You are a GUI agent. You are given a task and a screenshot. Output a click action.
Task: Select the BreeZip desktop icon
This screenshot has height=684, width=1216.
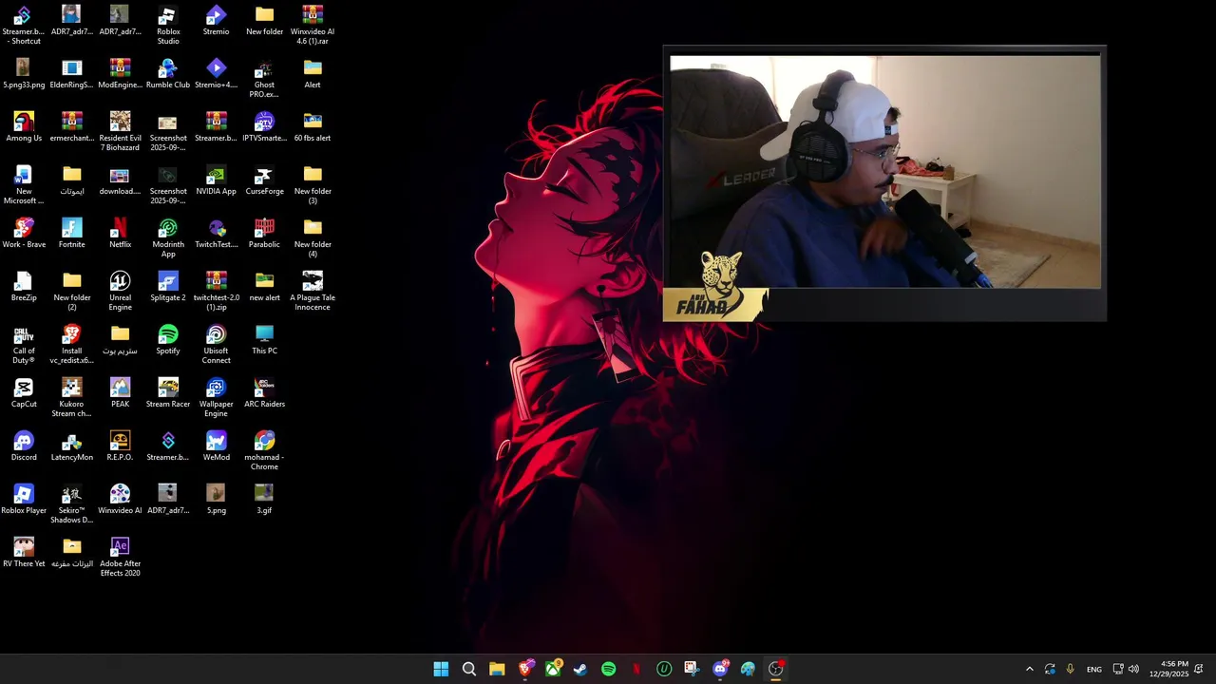click(24, 287)
